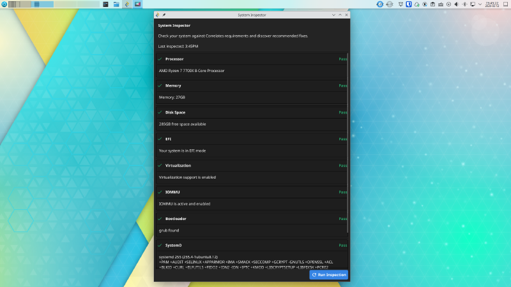
Task: Click the Bluetooth tray icon
Action: (464, 4)
